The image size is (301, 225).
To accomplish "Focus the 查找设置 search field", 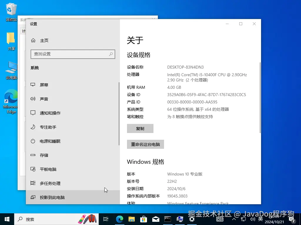I will 73,54.
